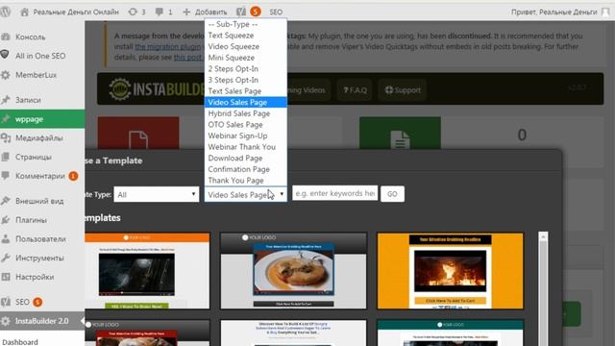
Task: Click the orange SEO badge in admin bar
Action: click(256, 12)
